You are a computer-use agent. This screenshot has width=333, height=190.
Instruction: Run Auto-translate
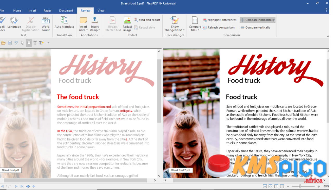pyautogui.click(x=64, y=23)
